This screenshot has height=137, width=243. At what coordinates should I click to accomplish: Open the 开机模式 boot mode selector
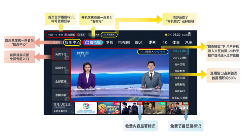pyautogui.click(x=109, y=35)
